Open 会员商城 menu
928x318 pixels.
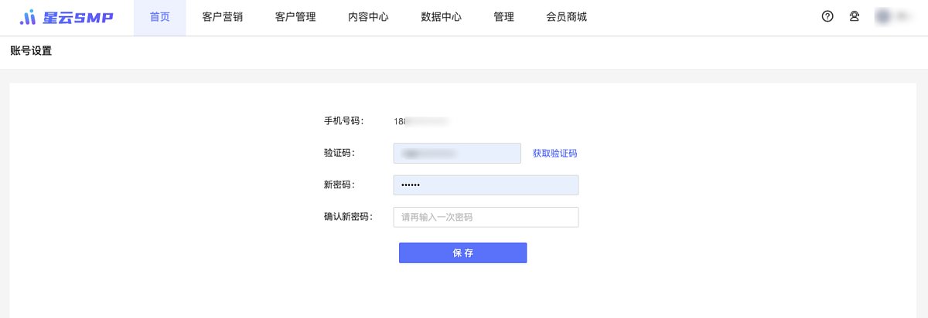(566, 17)
